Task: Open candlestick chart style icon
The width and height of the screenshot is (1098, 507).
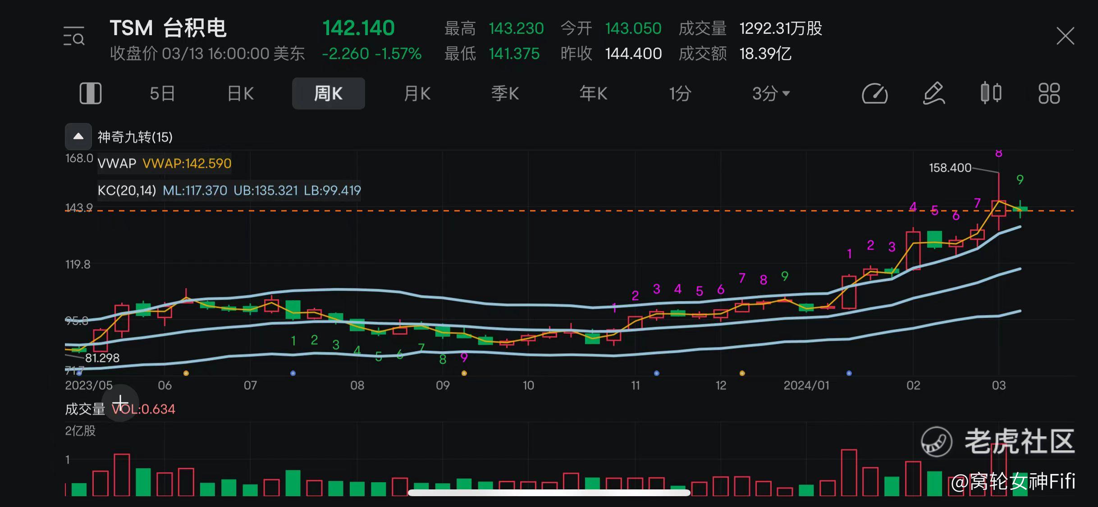Action: [x=991, y=93]
